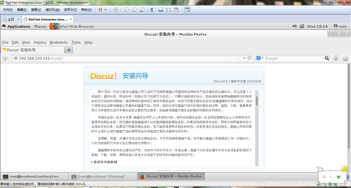Viewport: 351px width, 188px height.
Task: Open the URL history dropdown arrow
Action: coord(244,58)
